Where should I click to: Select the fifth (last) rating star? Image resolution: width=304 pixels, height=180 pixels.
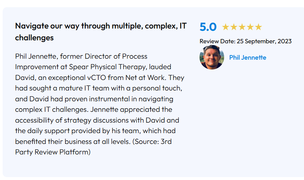[258, 27]
